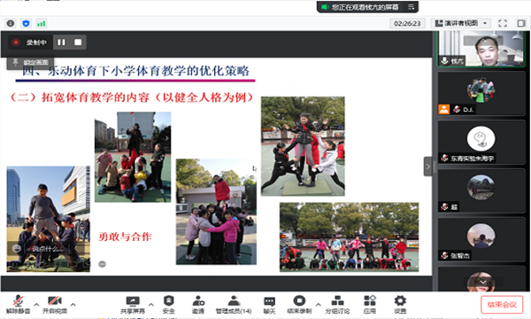Stop the recording with the square button
This screenshot has width=531, height=319.
[x=78, y=42]
